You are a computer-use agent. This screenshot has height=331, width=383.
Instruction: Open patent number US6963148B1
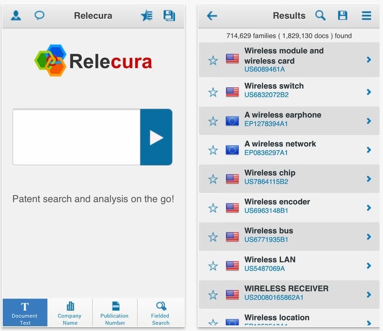(x=267, y=211)
